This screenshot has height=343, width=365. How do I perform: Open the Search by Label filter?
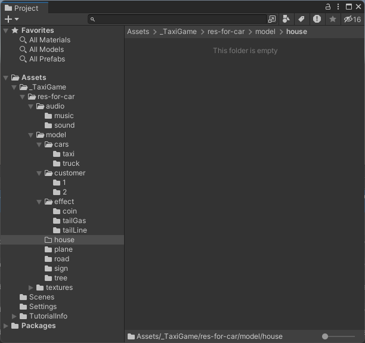301,19
